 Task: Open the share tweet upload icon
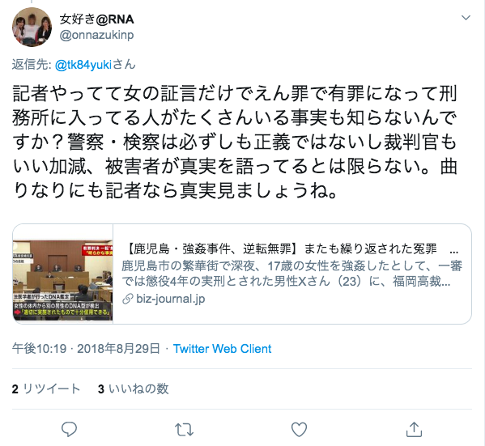click(x=414, y=429)
